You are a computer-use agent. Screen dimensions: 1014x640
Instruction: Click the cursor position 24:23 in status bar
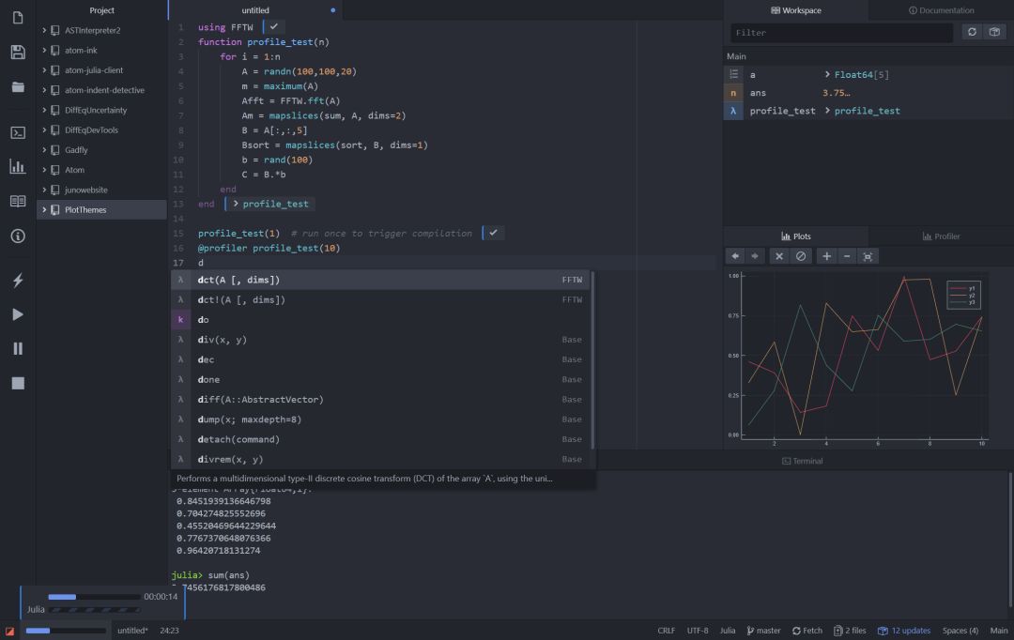169,631
